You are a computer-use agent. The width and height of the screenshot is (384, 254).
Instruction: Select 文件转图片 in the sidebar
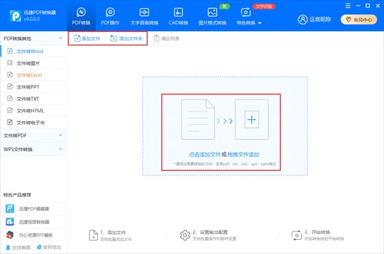33,63
